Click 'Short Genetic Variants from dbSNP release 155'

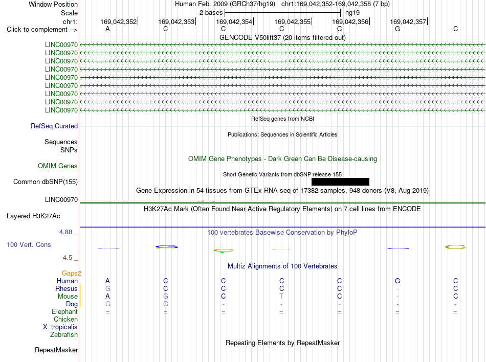[282, 174]
